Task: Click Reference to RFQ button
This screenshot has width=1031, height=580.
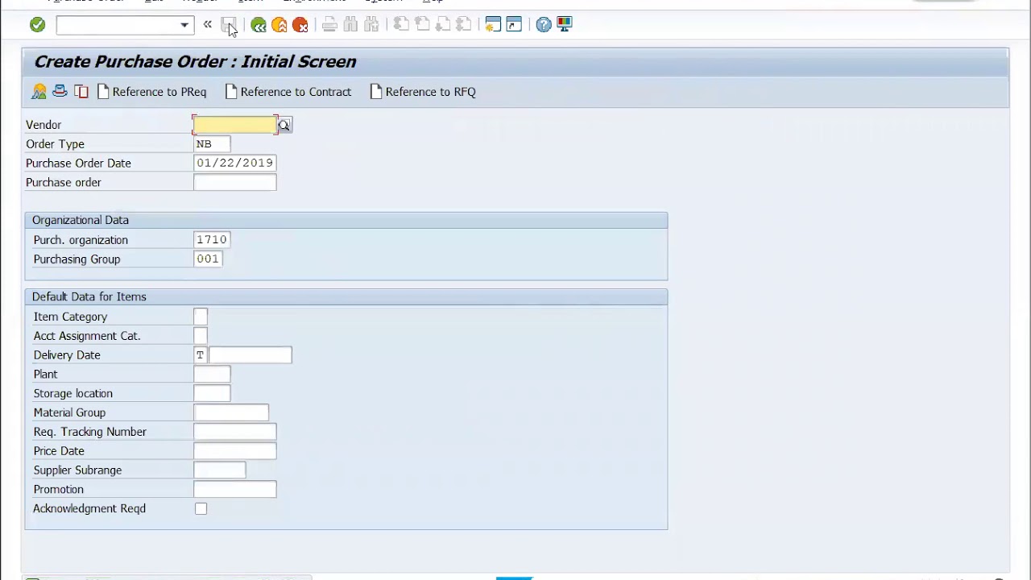Action: click(x=423, y=92)
